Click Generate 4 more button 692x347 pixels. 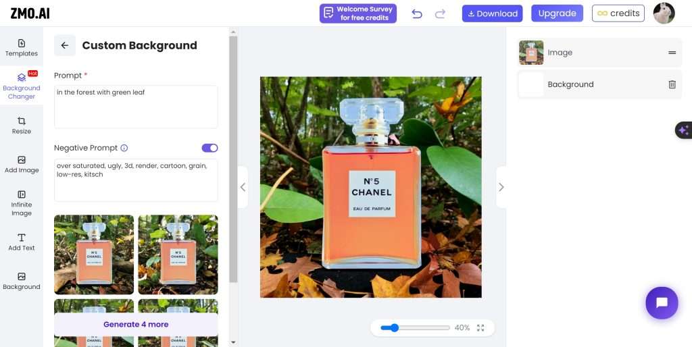click(x=136, y=325)
